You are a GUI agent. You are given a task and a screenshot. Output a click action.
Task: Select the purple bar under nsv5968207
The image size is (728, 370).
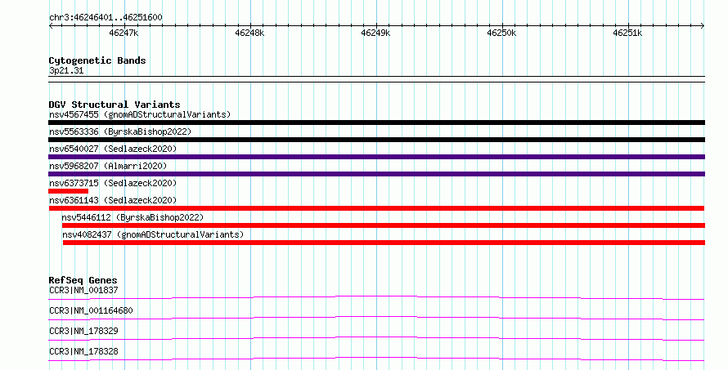pos(376,174)
